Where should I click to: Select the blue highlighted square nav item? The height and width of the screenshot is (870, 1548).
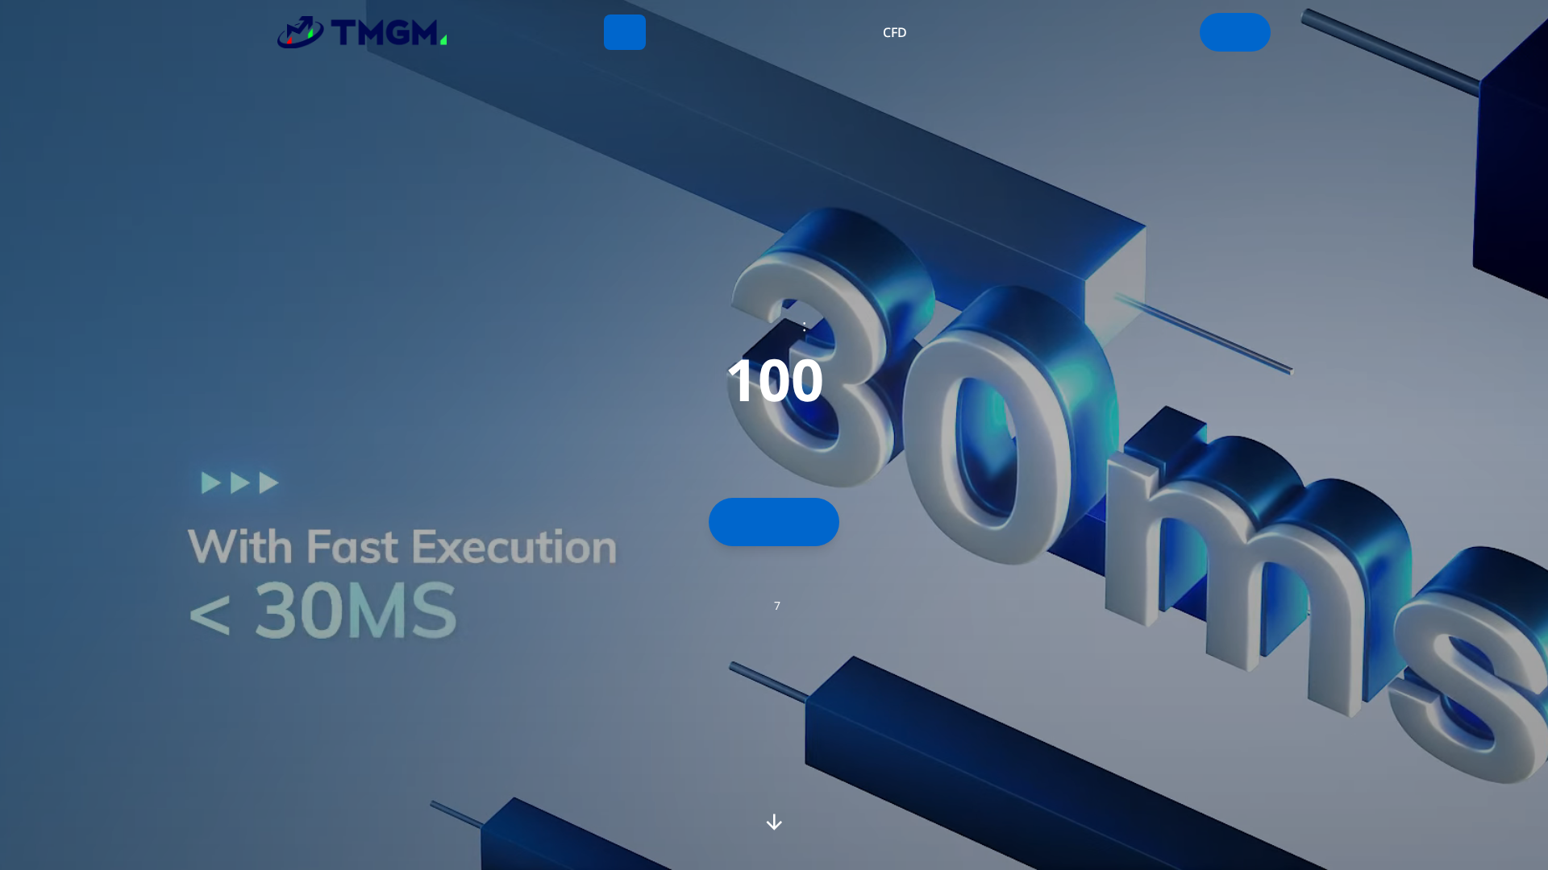tap(625, 32)
